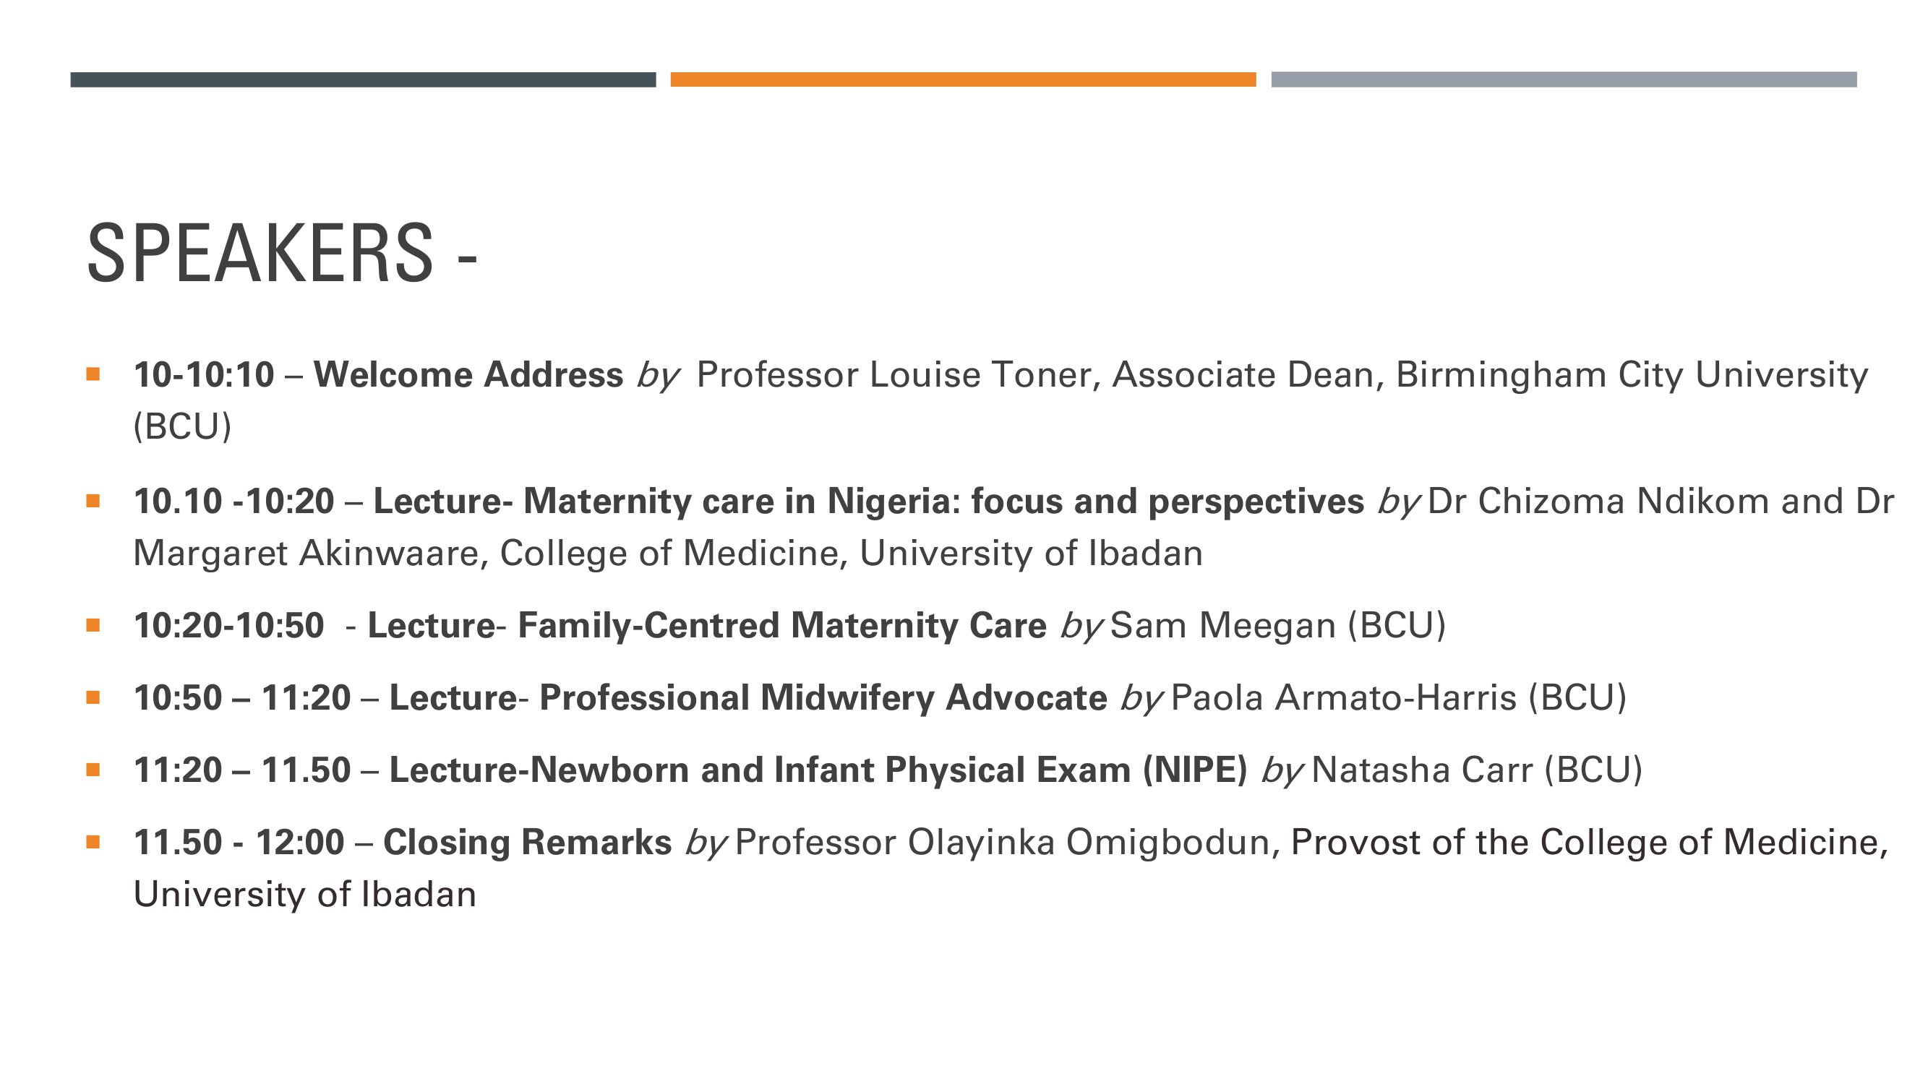Click the bold Welcome Address text
This screenshot has width=1928, height=1084.
(x=468, y=374)
